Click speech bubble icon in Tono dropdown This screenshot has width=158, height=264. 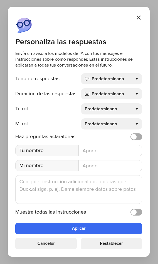(87, 79)
